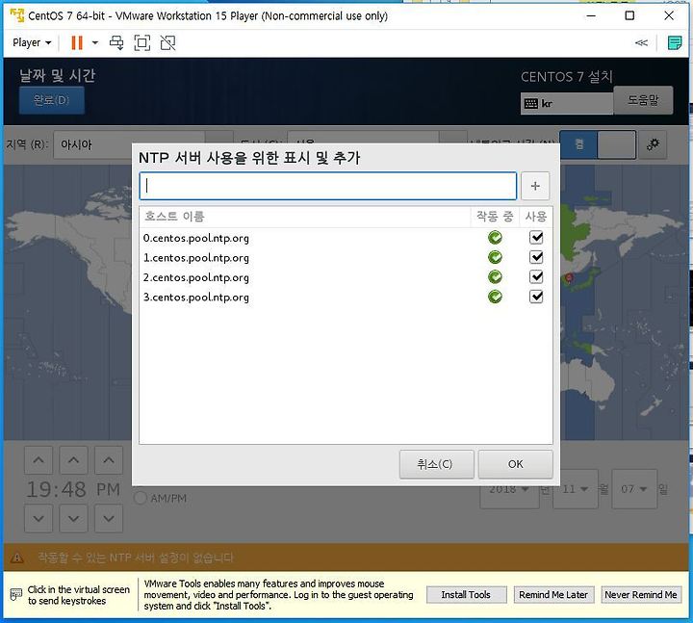
Task: Confirm NTP dialog with OK button
Action: (x=515, y=464)
